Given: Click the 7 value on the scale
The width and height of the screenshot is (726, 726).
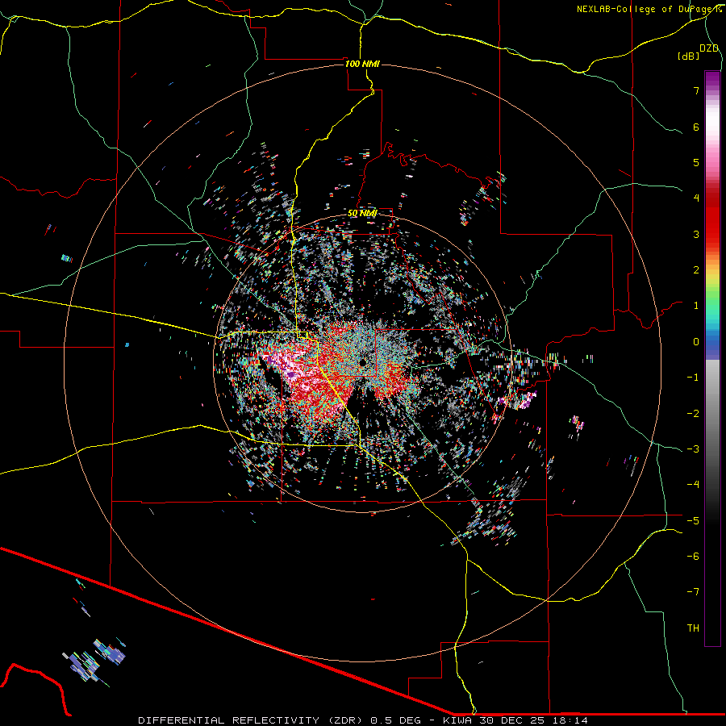Looking at the screenshot, I should (696, 90).
